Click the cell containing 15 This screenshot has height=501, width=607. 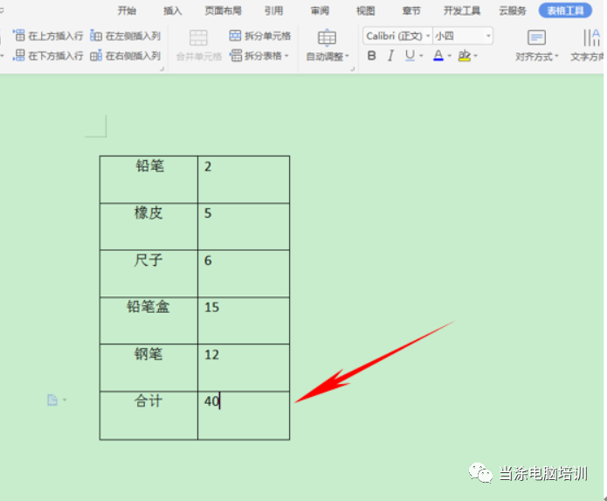tap(244, 320)
